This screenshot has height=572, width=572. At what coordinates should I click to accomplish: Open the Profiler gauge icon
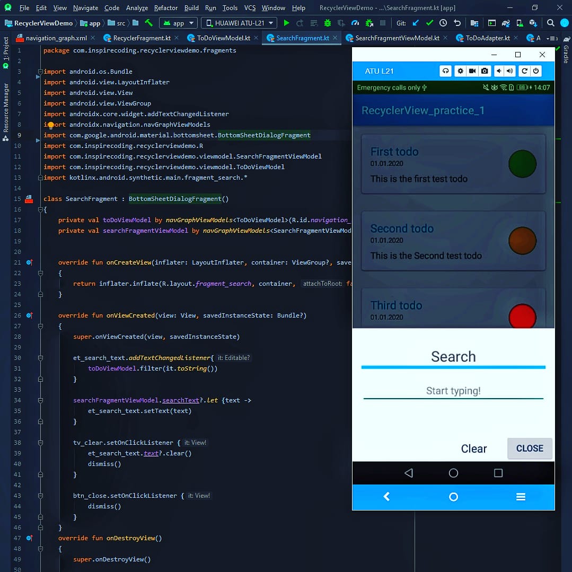pyautogui.click(x=355, y=23)
